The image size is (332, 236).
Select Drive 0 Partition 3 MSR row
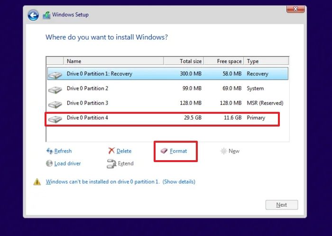point(168,103)
